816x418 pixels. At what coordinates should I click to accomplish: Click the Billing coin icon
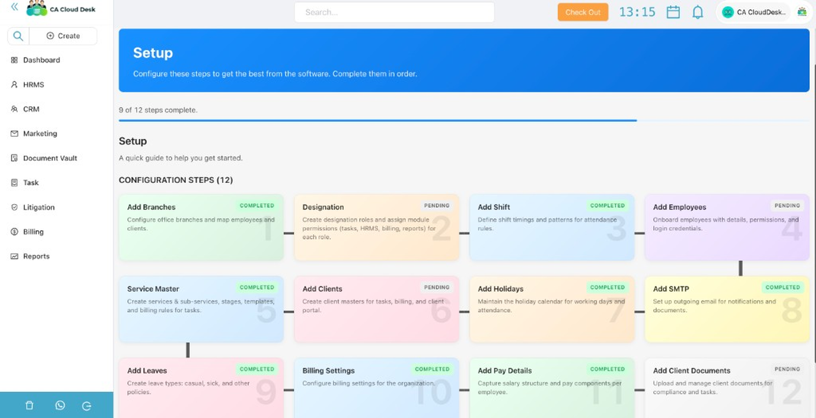14,232
